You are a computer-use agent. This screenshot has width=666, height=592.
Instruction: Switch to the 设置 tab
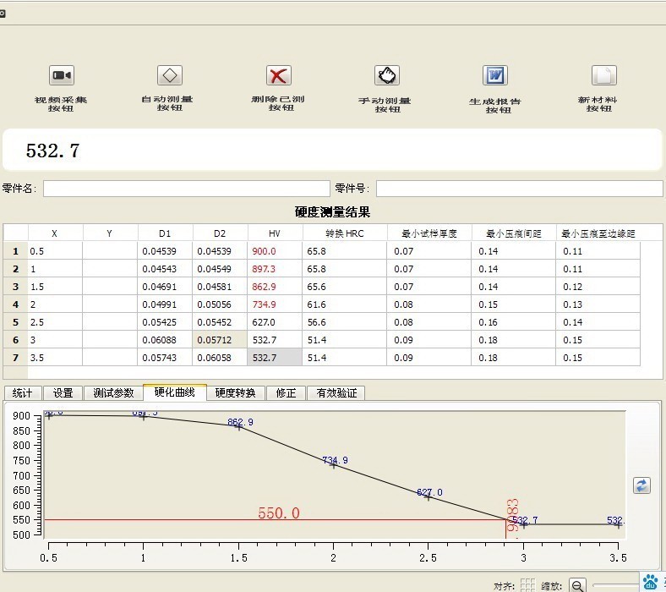pyautogui.click(x=63, y=393)
